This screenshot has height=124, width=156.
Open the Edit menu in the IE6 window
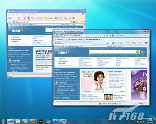tap(13, 14)
